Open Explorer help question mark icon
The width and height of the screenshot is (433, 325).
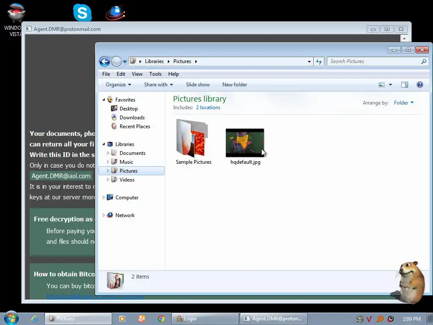pos(420,85)
